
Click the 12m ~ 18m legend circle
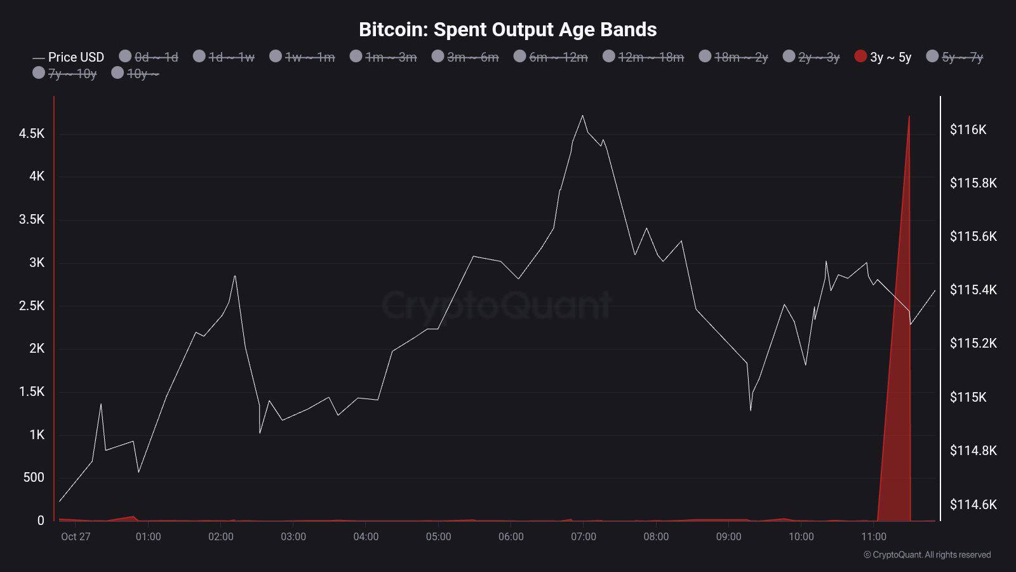click(x=608, y=57)
